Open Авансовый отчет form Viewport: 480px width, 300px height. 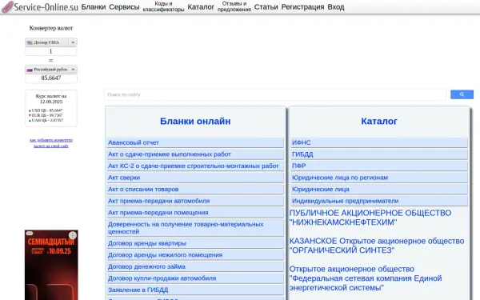click(195, 142)
